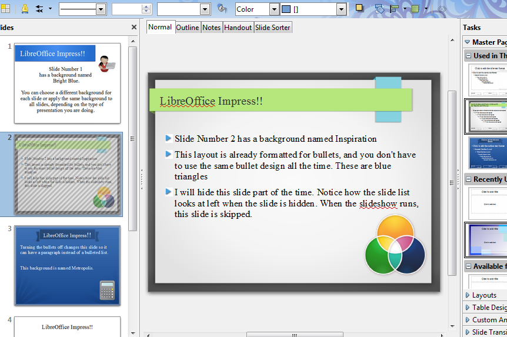Close the Slides panel
Image resolution: width=507 pixels, height=337 pixels.
point(134,28)
